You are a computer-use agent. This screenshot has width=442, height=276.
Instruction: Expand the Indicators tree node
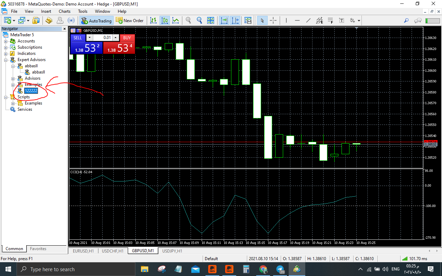(x=6, y=53)
